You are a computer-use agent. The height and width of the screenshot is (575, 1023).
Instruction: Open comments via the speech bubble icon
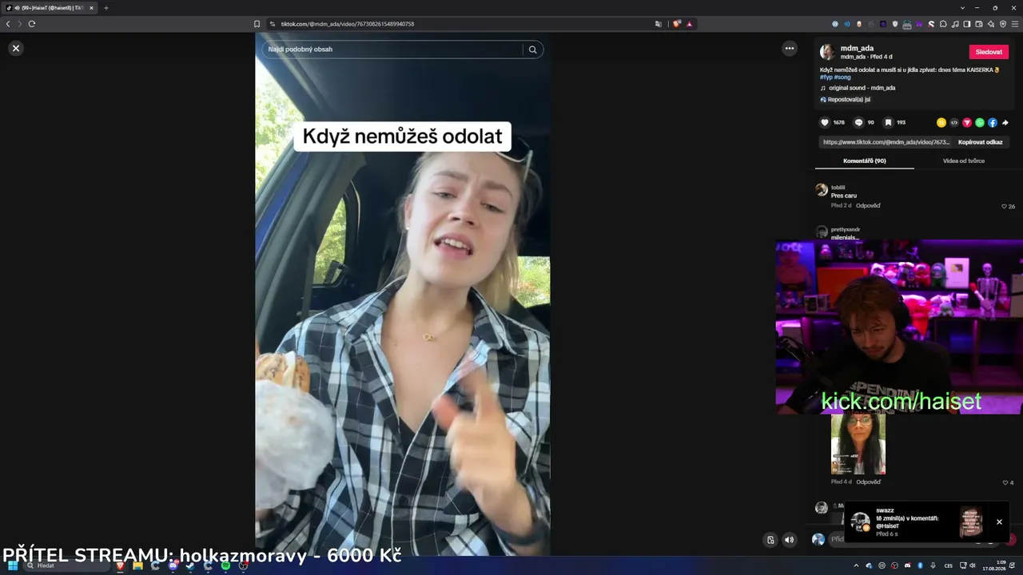tap(858, 123)
